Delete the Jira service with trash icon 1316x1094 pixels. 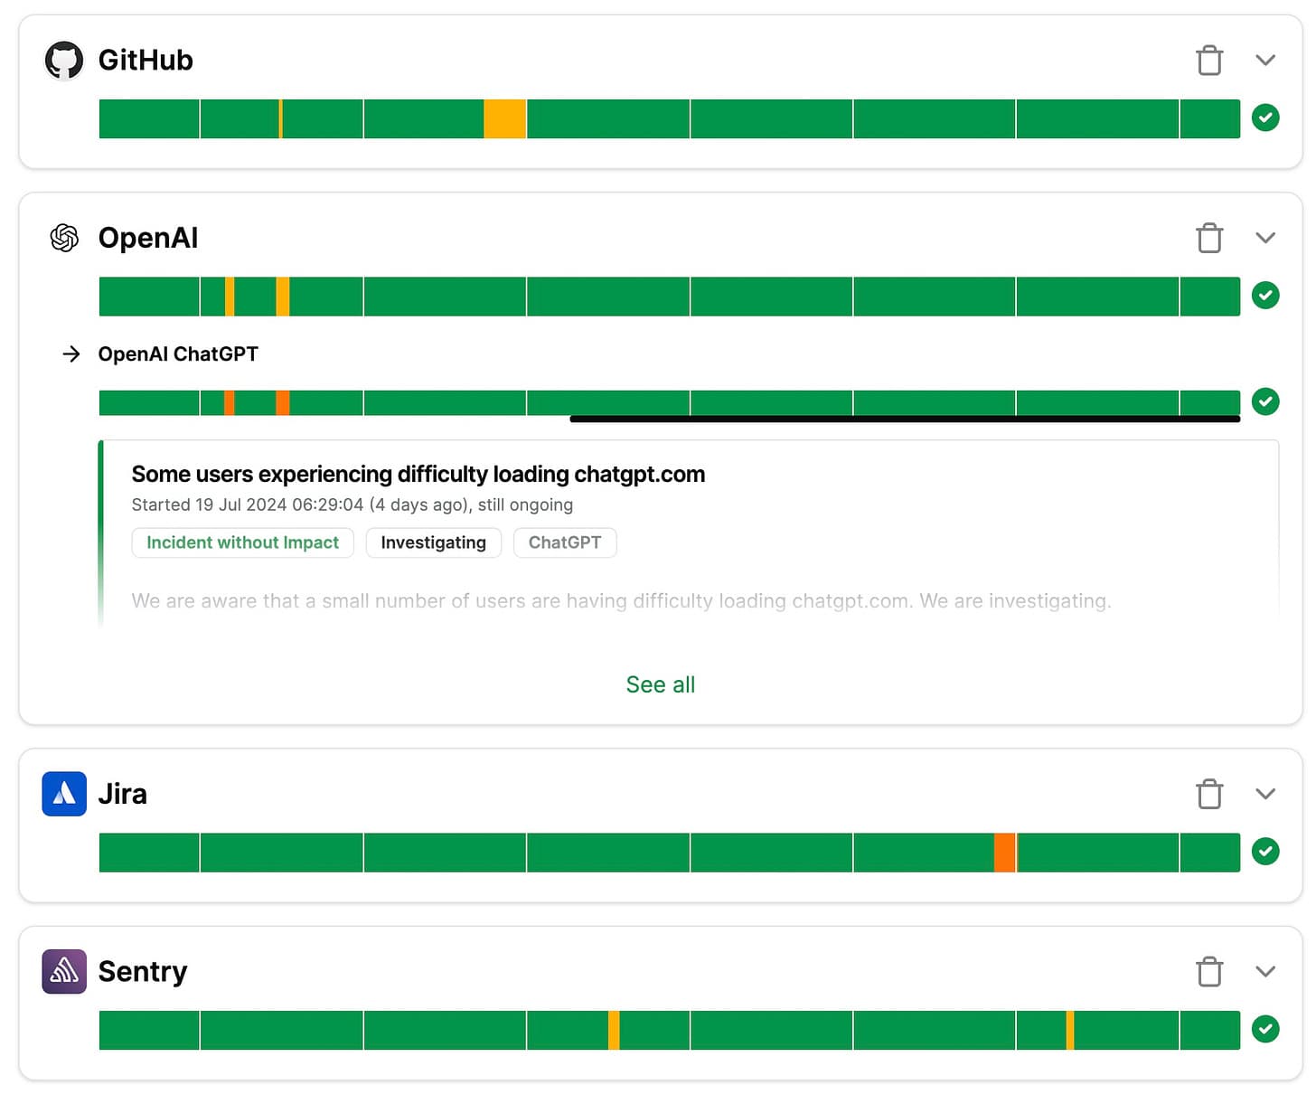point(1209,794)
